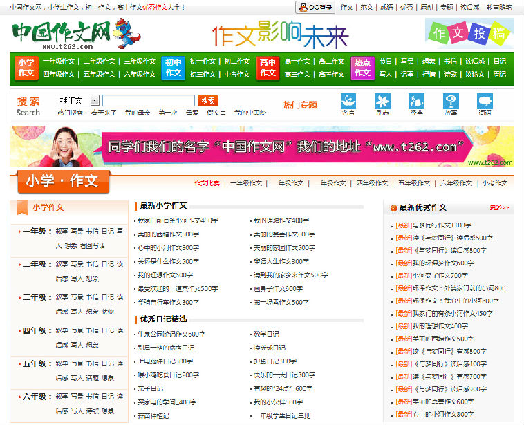This screenshot has width=524, height=425.
Task: Open diary entry 数学日记
Action: point(266,334)
